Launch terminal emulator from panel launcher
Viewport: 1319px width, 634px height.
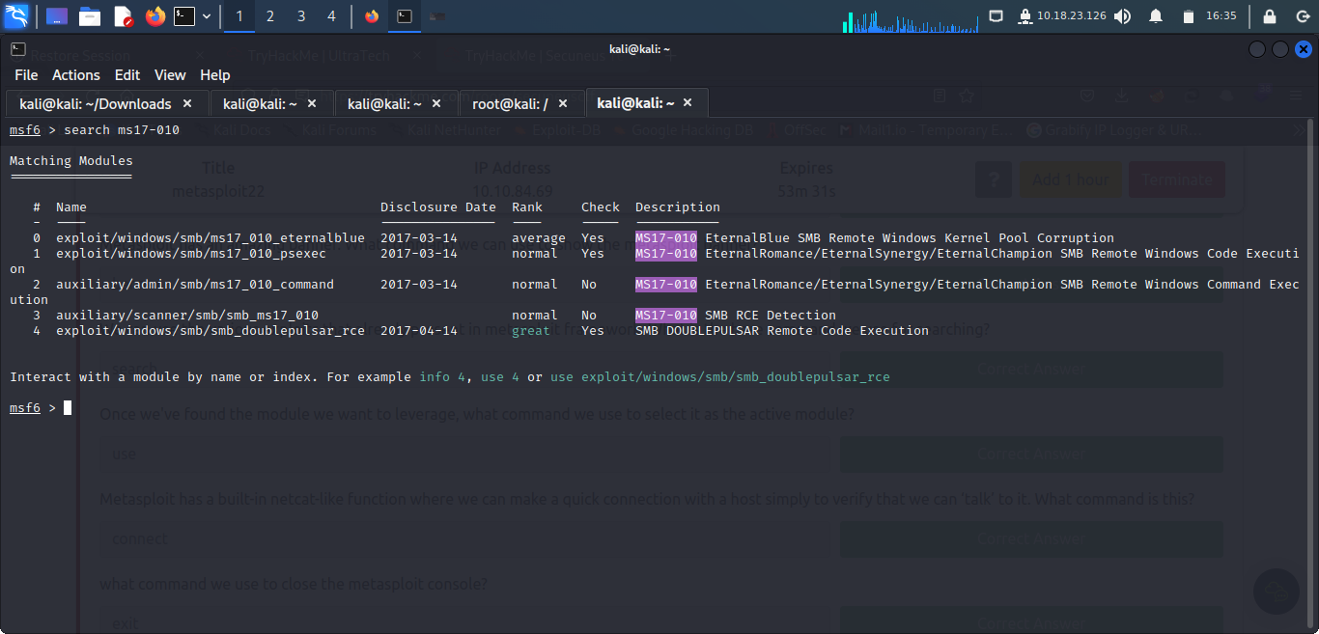click(x=184, y=16)
